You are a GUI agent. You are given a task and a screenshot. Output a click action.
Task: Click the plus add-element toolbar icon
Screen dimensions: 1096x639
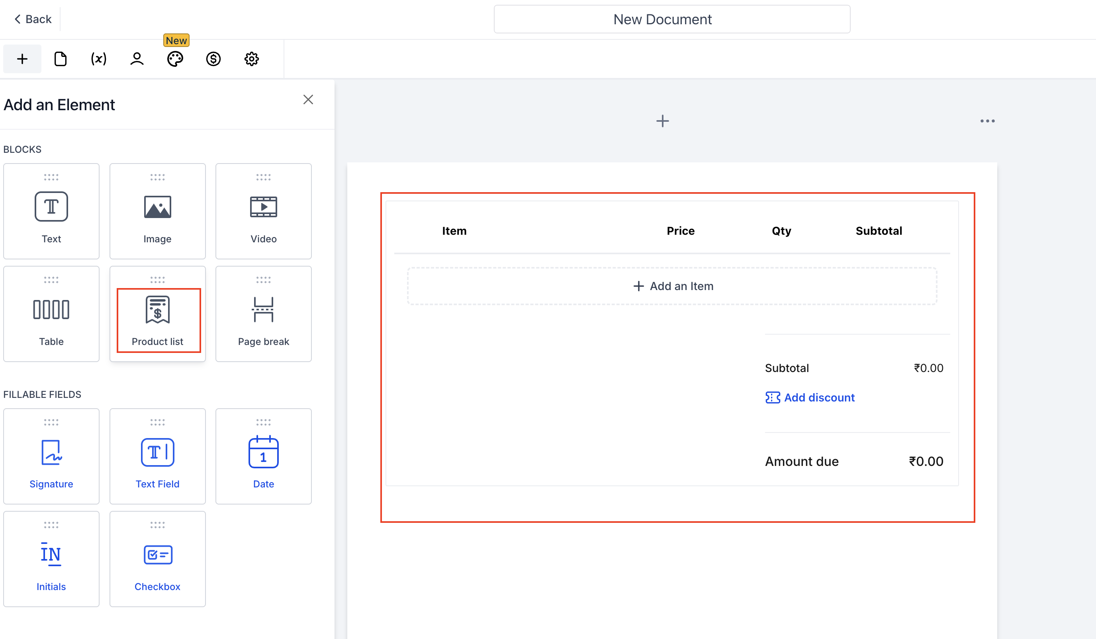click(x=22, y=58)
